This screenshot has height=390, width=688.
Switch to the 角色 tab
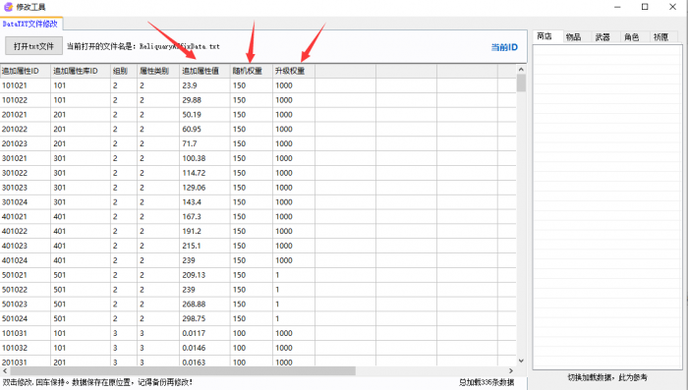[x=631, y=37]
